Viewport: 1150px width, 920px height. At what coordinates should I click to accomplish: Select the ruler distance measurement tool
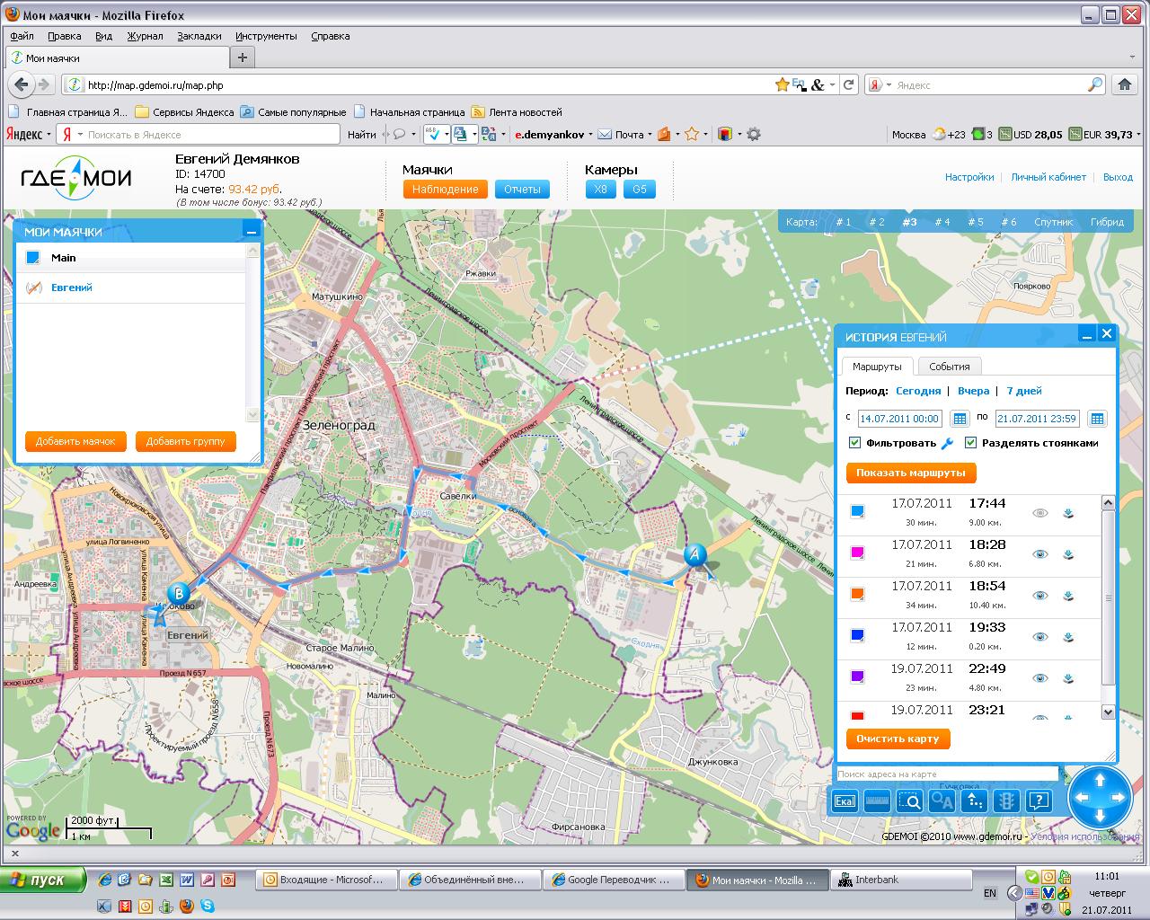877,801
